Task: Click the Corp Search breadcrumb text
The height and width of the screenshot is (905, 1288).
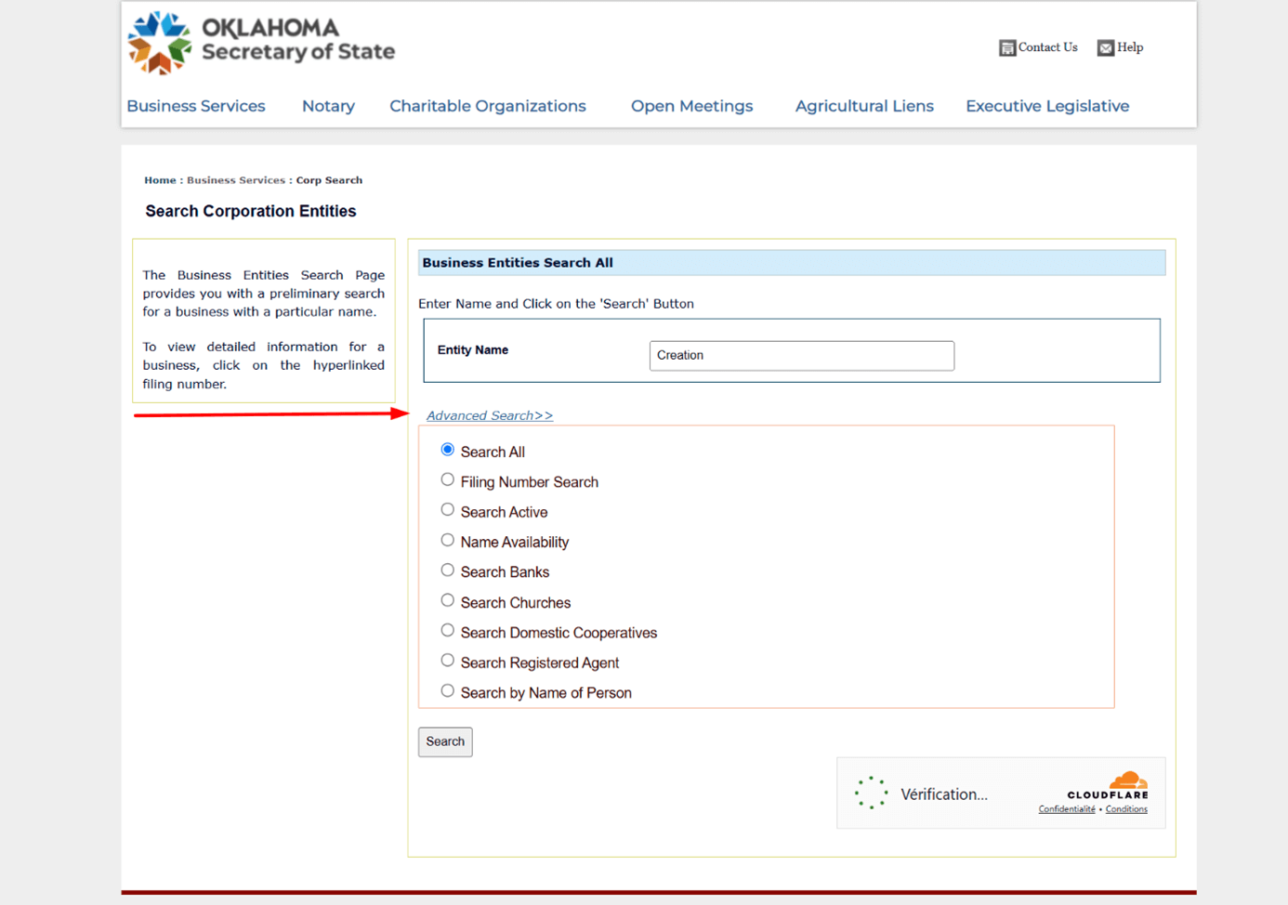Action: (x=329, y=180)
